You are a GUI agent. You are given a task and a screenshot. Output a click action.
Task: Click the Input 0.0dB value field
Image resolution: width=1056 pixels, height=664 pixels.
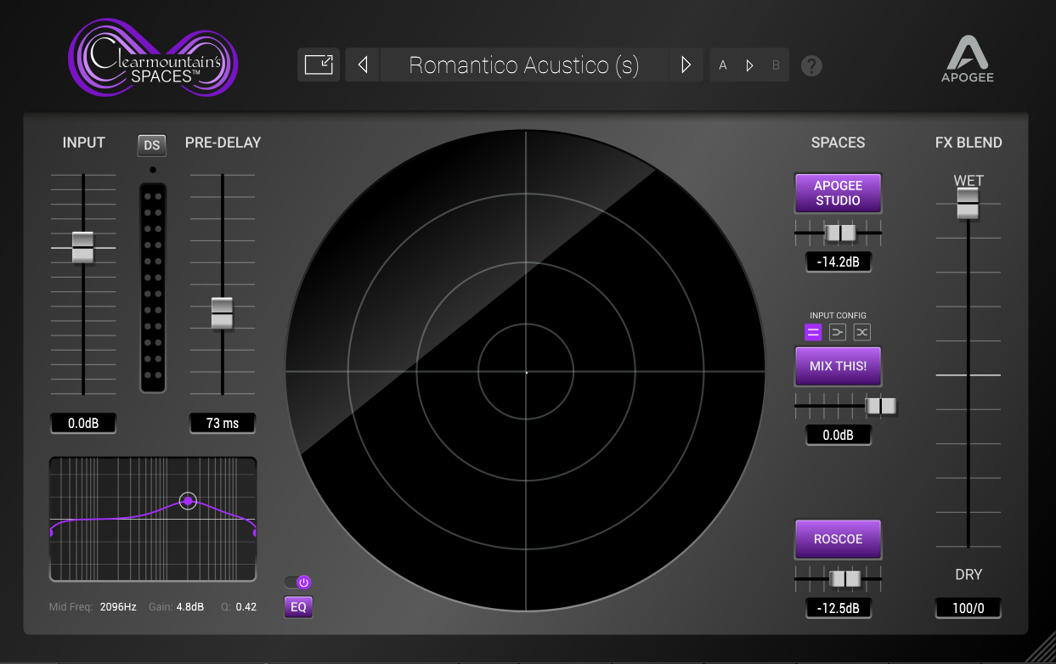tap(82, 423)
